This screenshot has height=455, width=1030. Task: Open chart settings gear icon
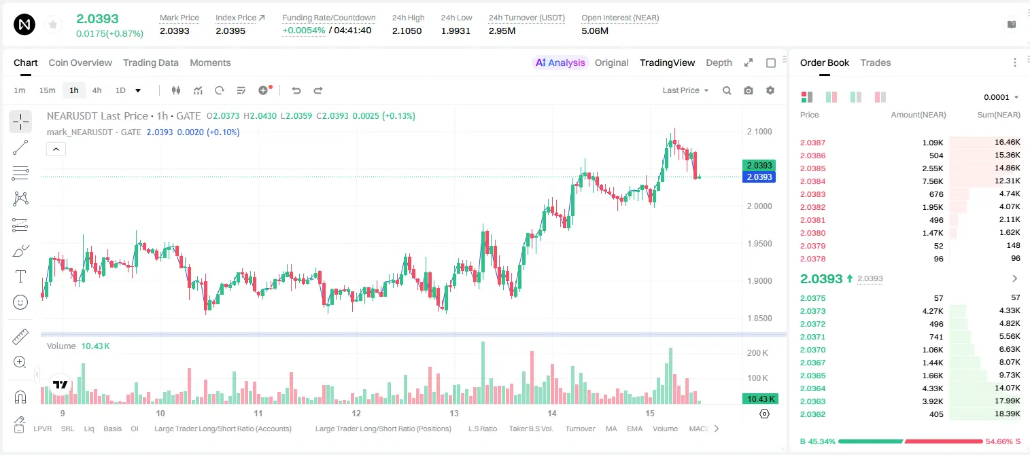coord(770,90)
